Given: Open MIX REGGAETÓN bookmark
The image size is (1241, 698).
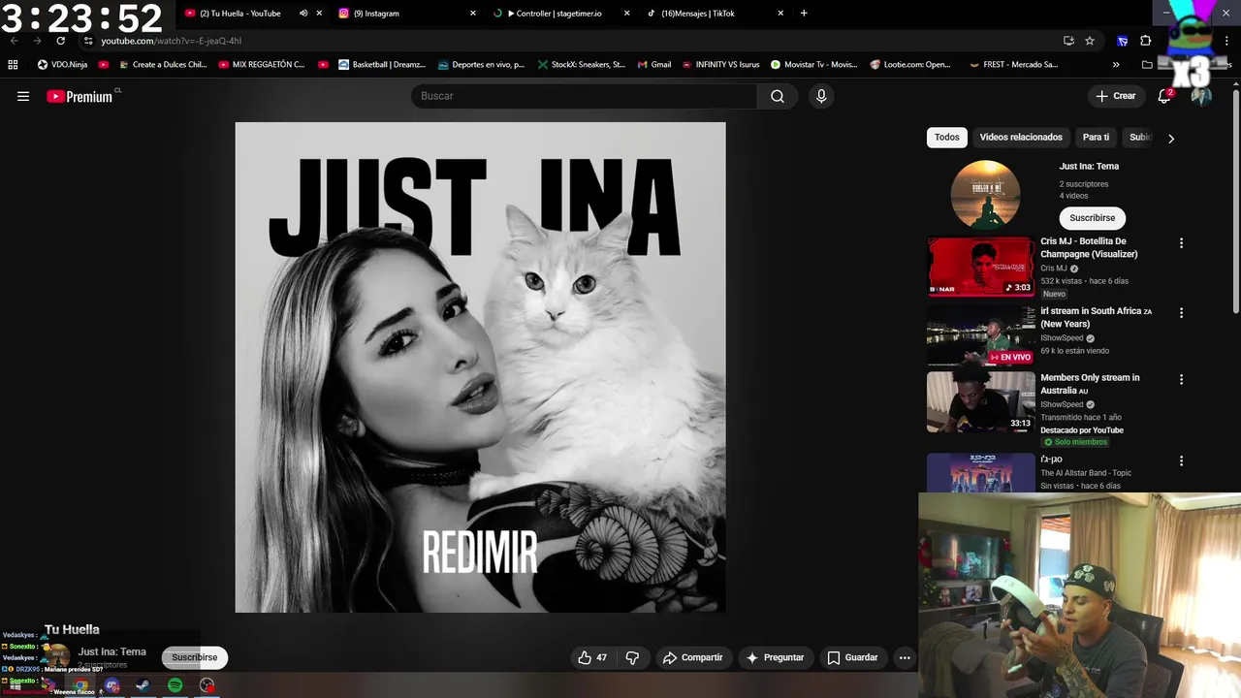Looking at the screenshot, I should click(x=263, y=65).
